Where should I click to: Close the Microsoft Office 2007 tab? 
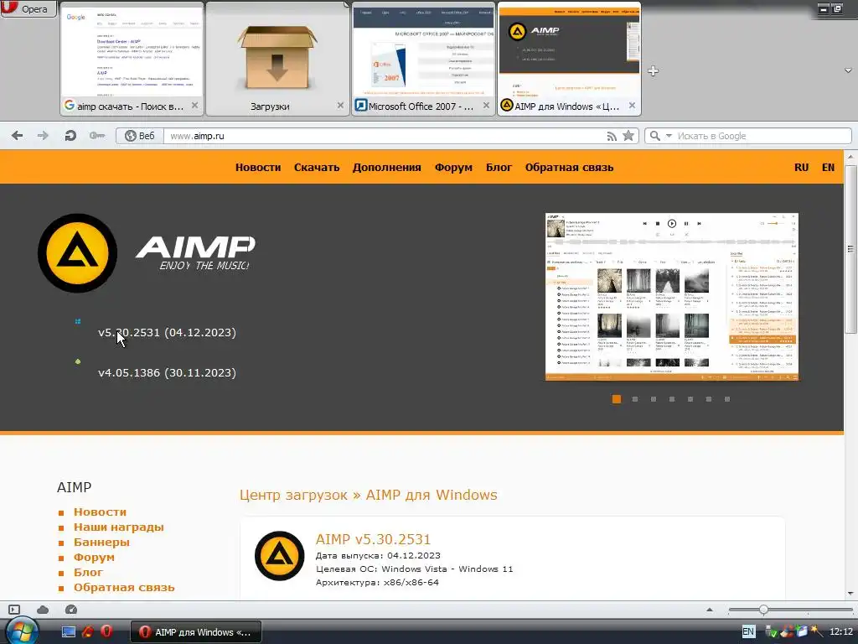coord(486,105)
